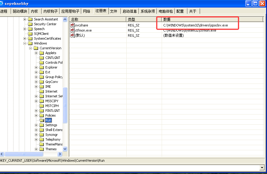The width and height of the screenshot is (267, 174).
Task: Switch to the 网络 tab
Action: click(x=87, y=11)
